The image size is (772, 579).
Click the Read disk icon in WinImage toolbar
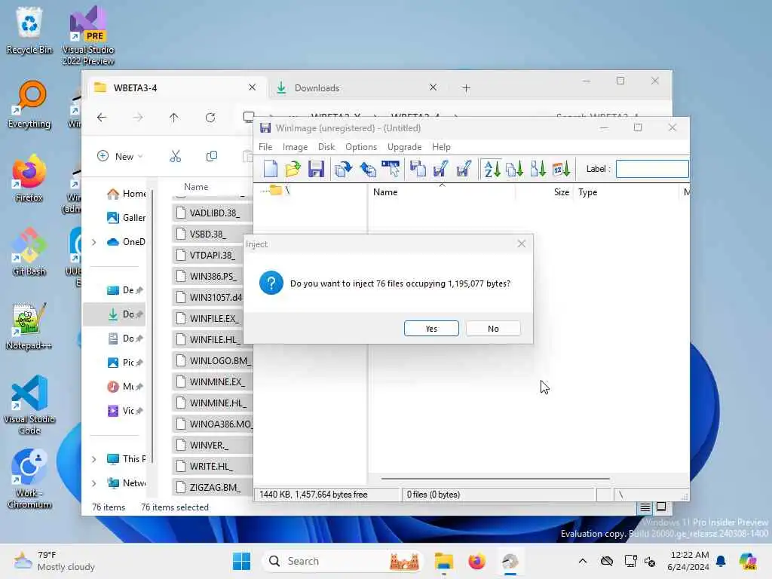(418, 169)
